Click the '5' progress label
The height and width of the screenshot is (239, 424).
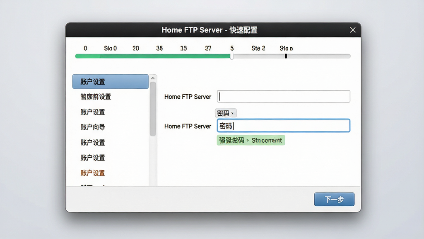click(x=232, y=48)
